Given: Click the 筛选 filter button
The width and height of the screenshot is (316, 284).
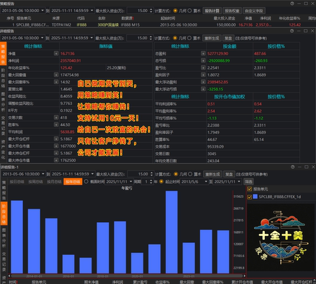Looking at the screenshot, I should [248, 182].
